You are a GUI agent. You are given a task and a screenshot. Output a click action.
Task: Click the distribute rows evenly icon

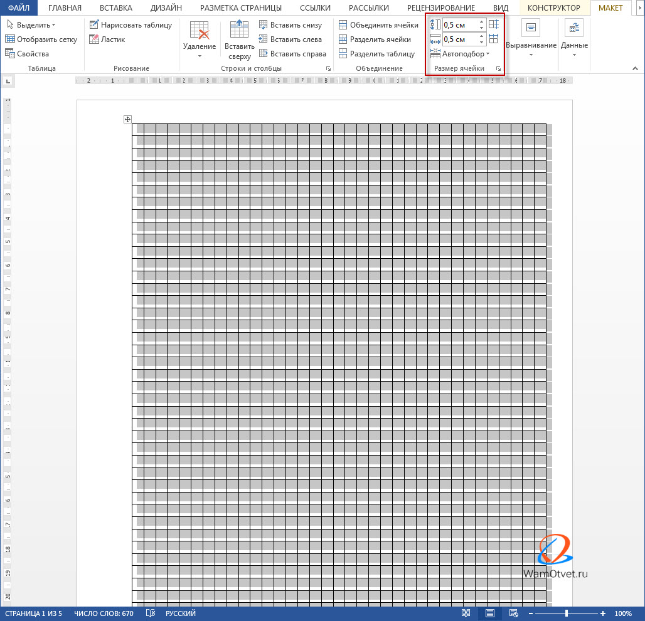[x=494, y=24]
